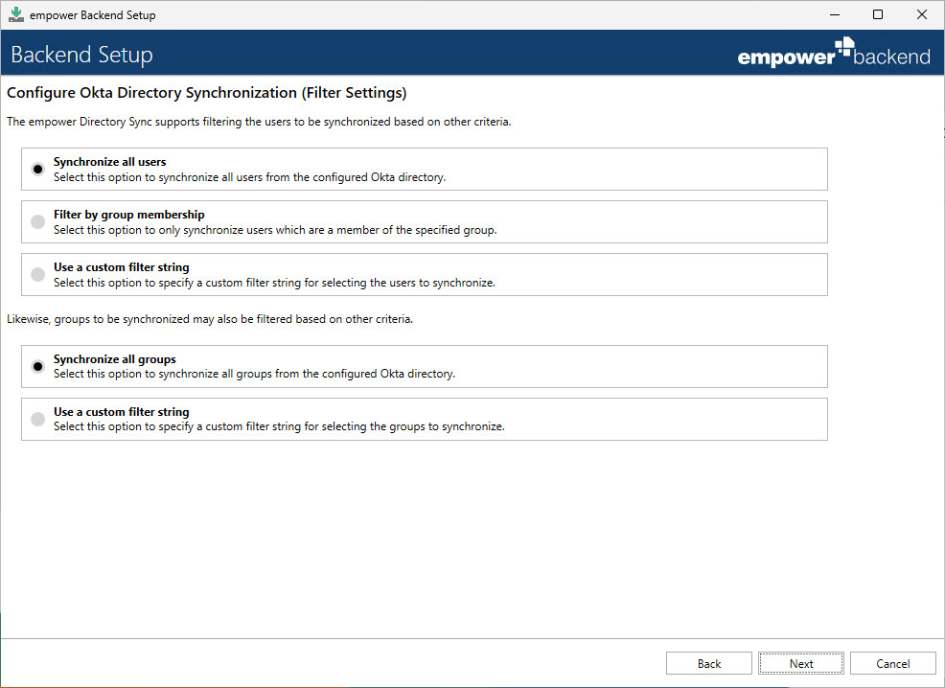Screen dimensions: 945x688
Task: Cancel the Backend Setup wizard
Action: (x=892, y=663)
